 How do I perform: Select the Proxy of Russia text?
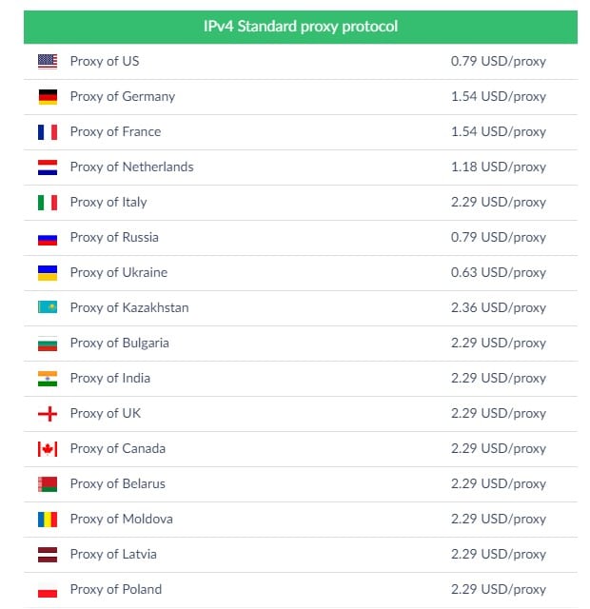coord(114,237)
